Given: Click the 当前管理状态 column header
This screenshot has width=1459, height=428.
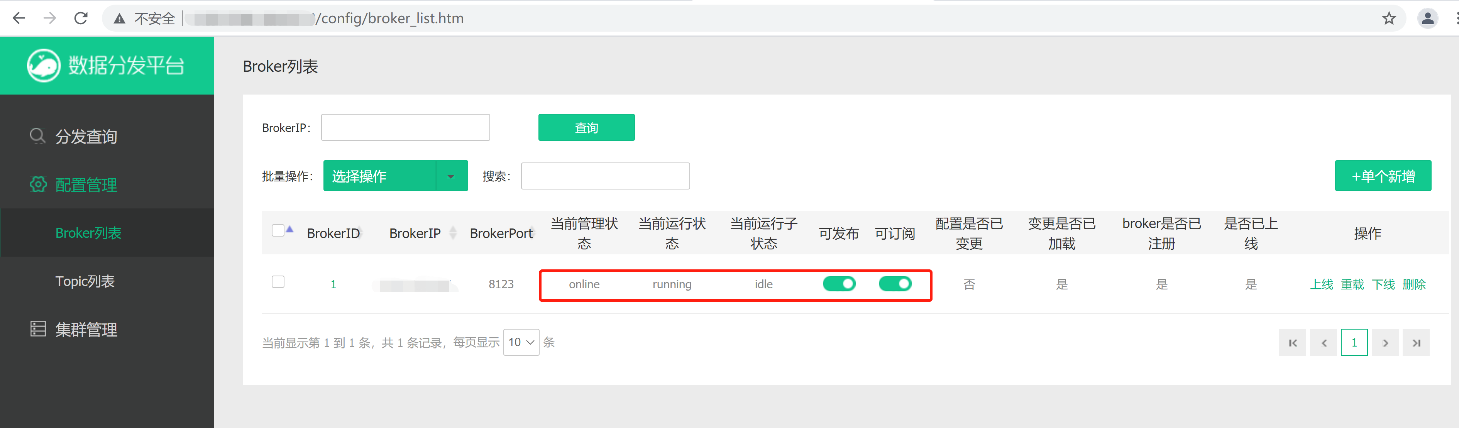Looking at the screenshot, I should click(584, 233).
